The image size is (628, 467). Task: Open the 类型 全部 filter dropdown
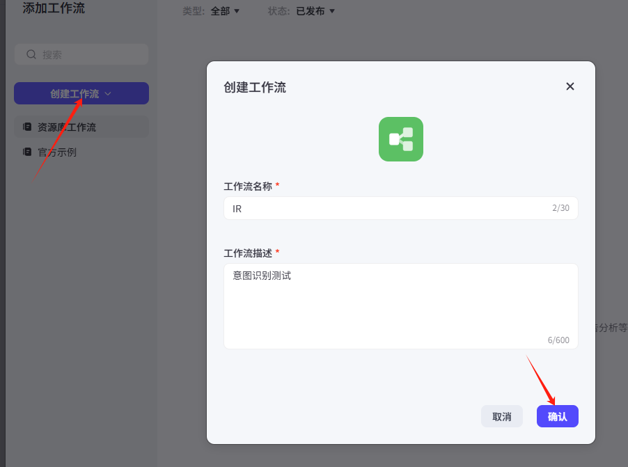point(225,11)
